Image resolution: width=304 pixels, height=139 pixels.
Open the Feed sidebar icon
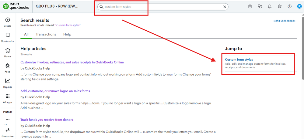(7, 66)
